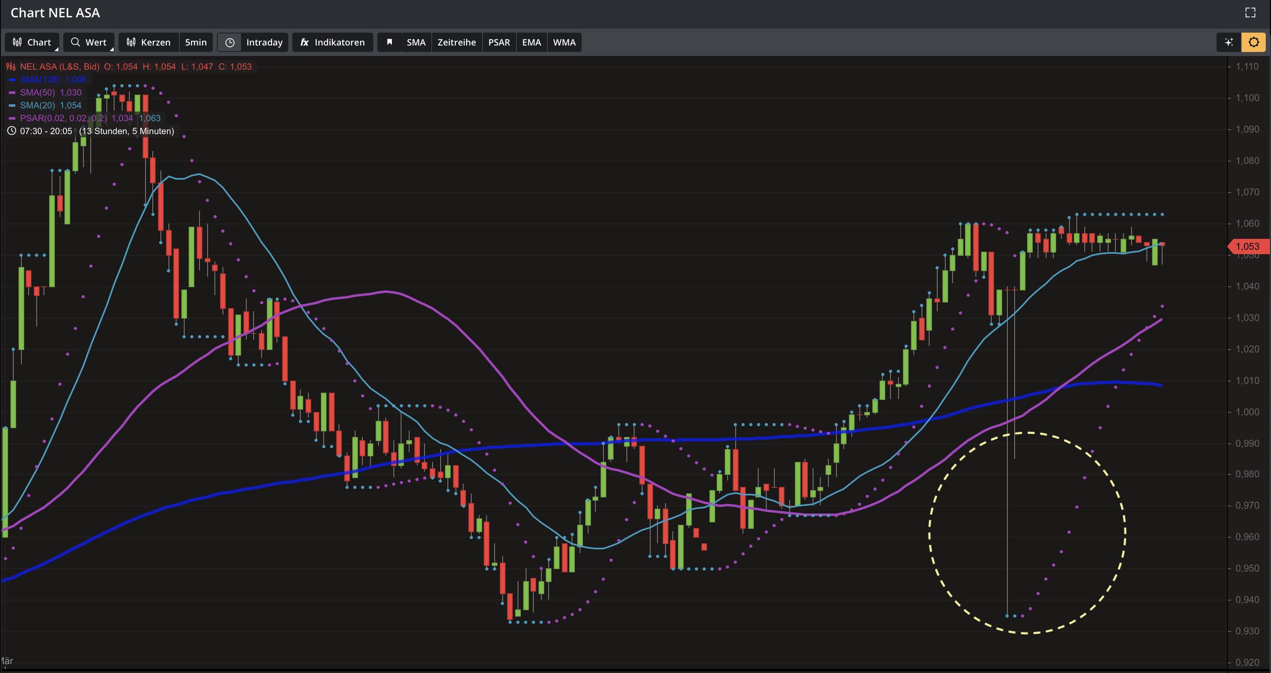Click the bookmark flag icon

point(389,42)
